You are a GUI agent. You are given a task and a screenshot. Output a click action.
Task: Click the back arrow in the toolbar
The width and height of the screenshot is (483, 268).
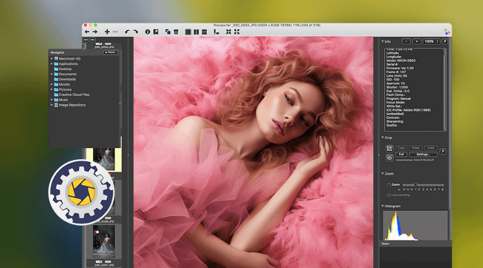(87, 31)
